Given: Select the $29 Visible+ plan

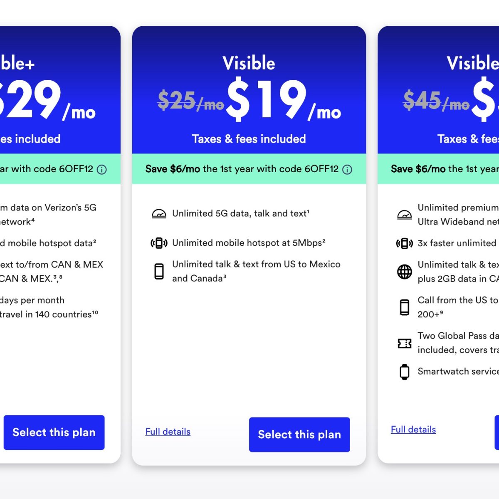Looking at the screenshot, I should [x=54, y=432].
